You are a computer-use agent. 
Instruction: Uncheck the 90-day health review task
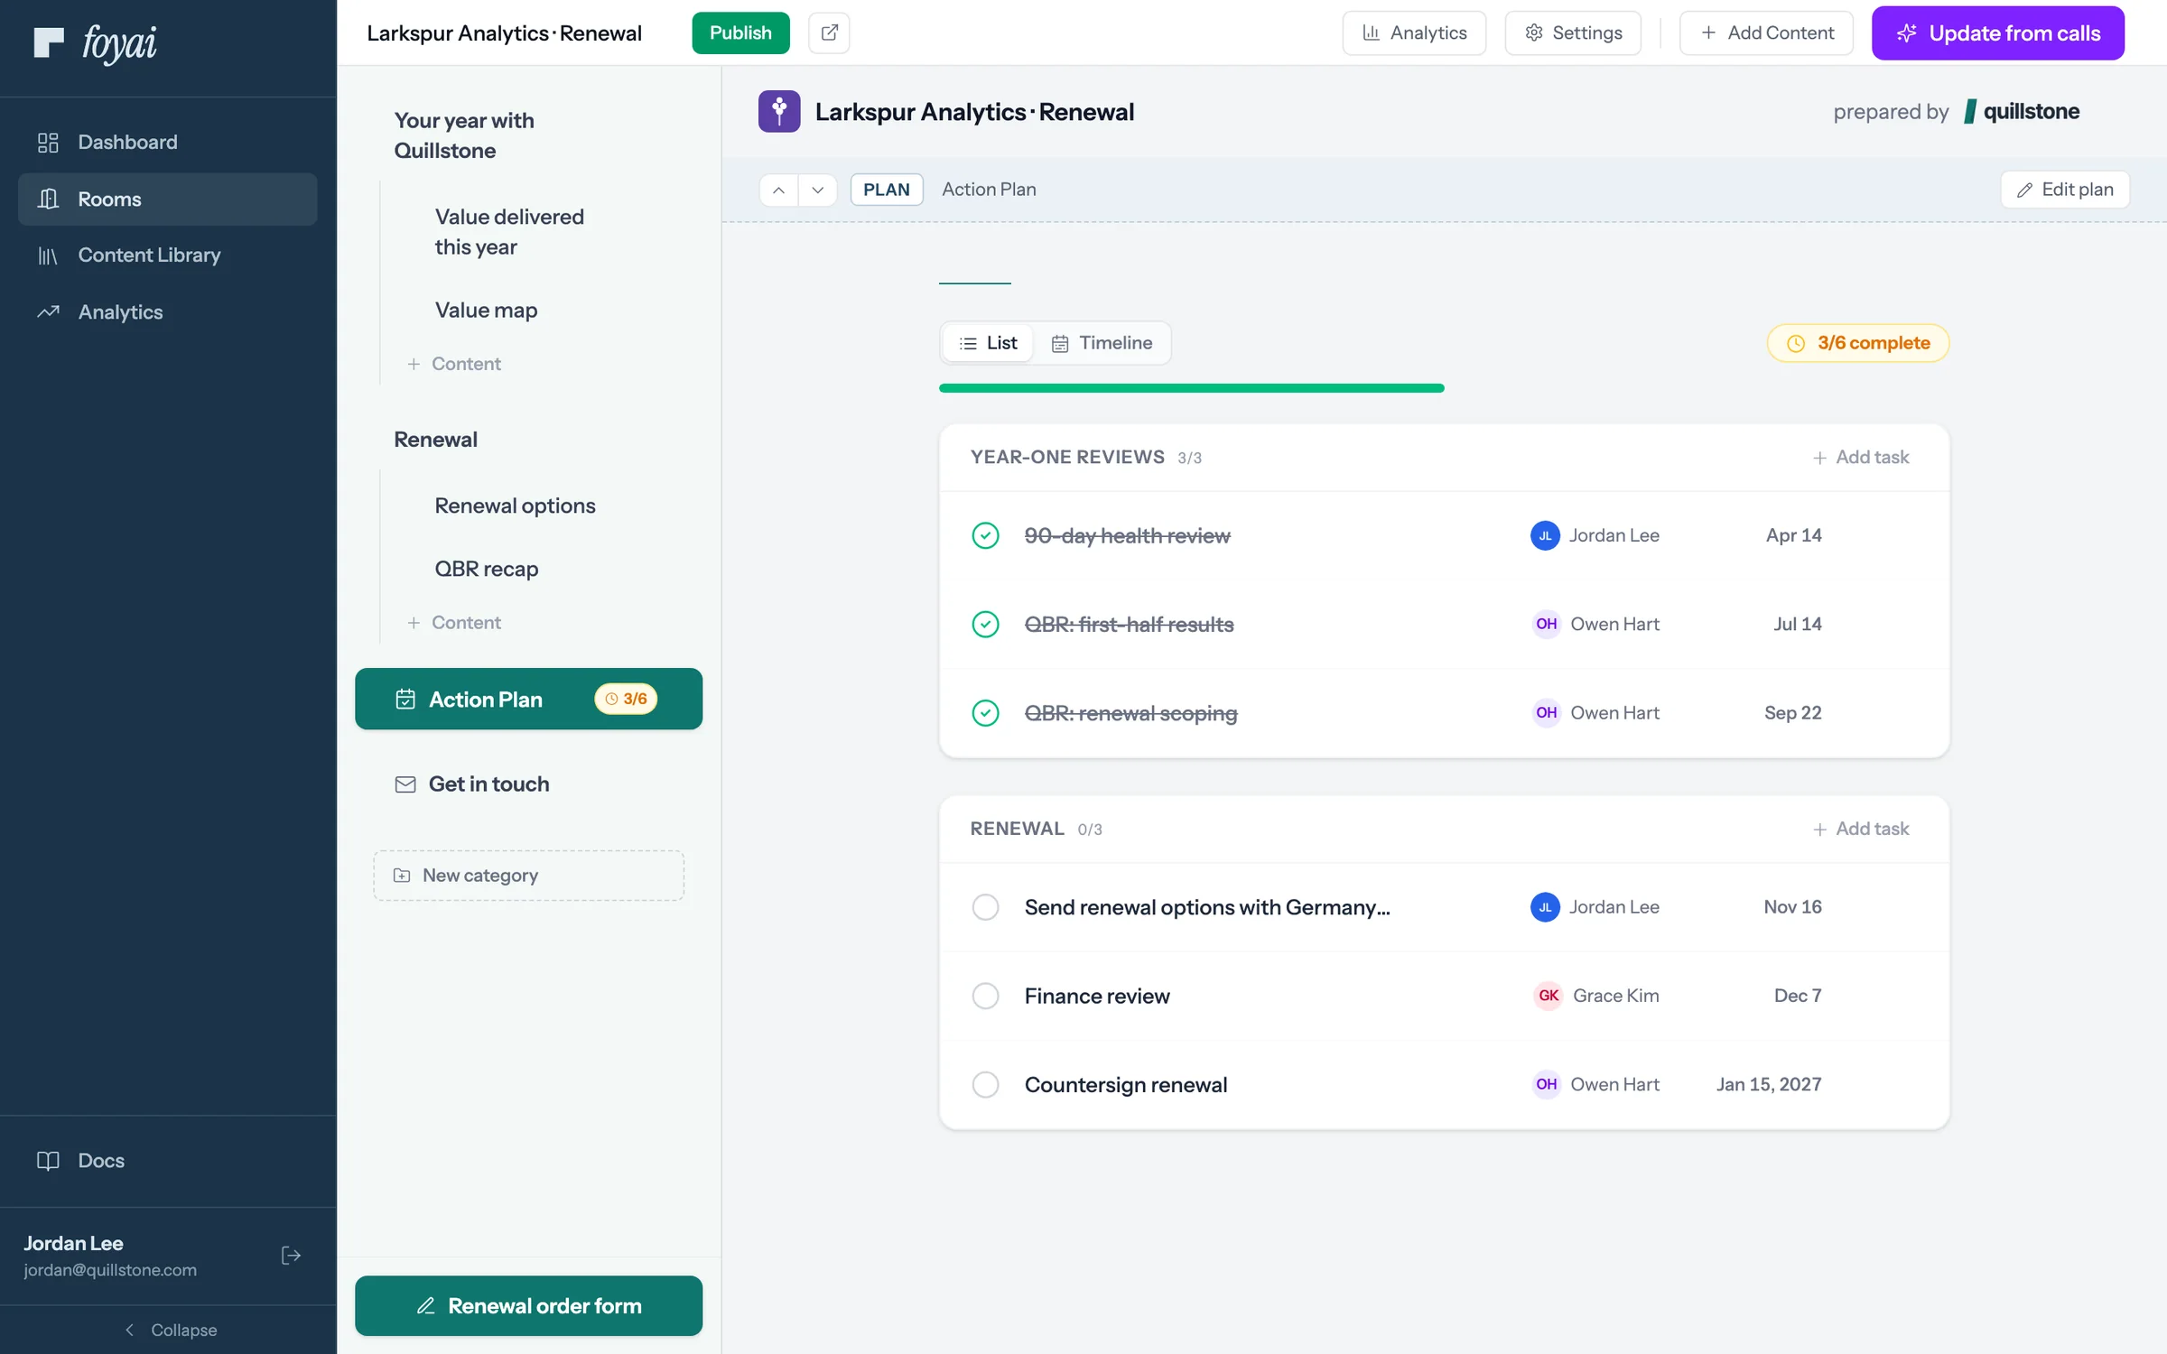(x=985, y=535)
